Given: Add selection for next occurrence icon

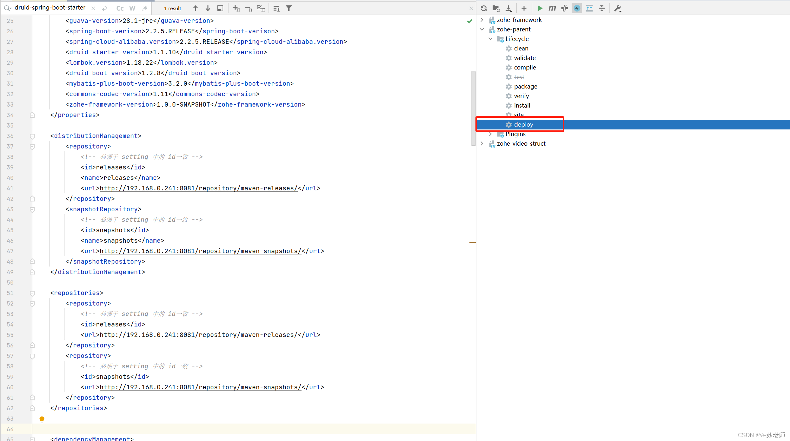Looking at the screenshot, I should pyautogui.click(x=236, y=8).
